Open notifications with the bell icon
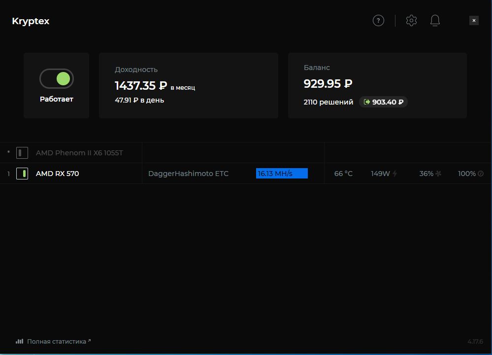The width and height of the screenshot is (492, 355). pyautogui.click(x=435, y=21)
